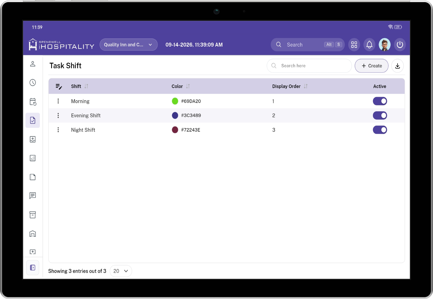Select the task checklist sidebar icon
Image resolution: width=433 pixels, height=299 pixels.
33,120
